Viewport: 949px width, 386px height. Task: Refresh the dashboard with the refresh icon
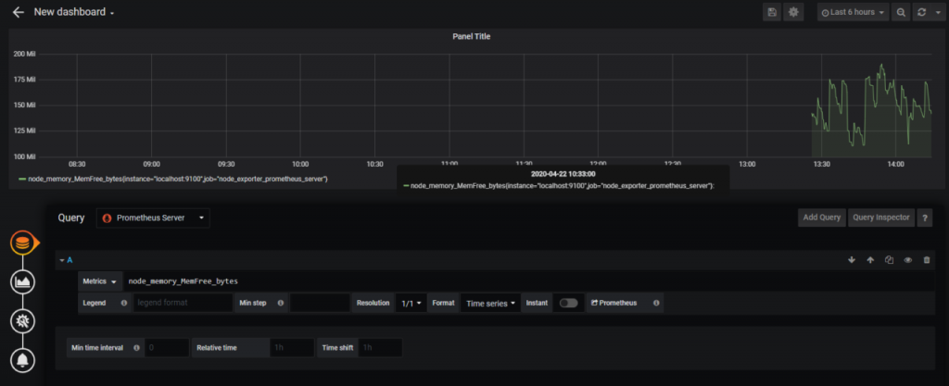[919, 12]
